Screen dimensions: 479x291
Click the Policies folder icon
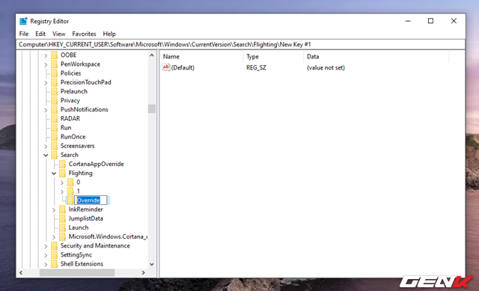click(x=55, y=73)
